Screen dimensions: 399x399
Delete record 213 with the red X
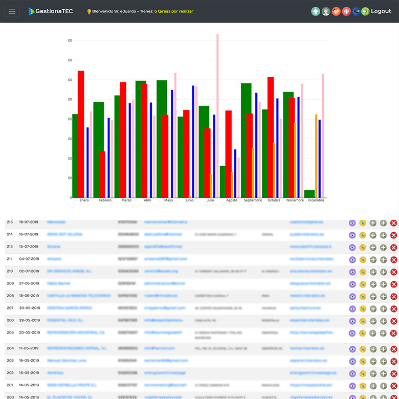pos(393,248)
